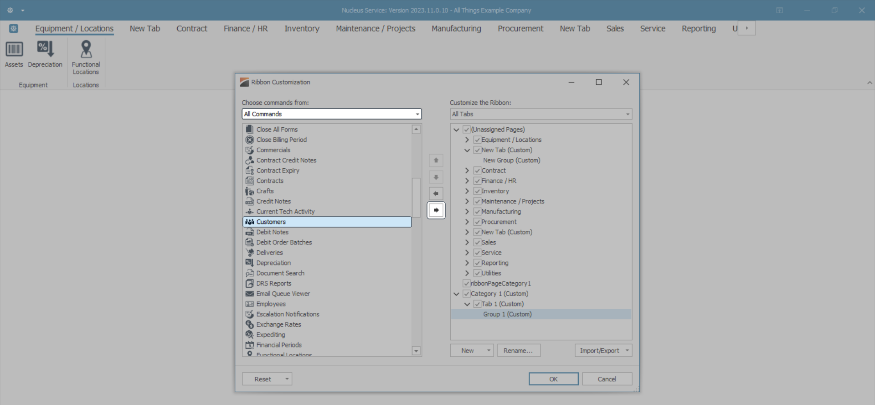Uncheck the Manufacturing checkbox

477,212
